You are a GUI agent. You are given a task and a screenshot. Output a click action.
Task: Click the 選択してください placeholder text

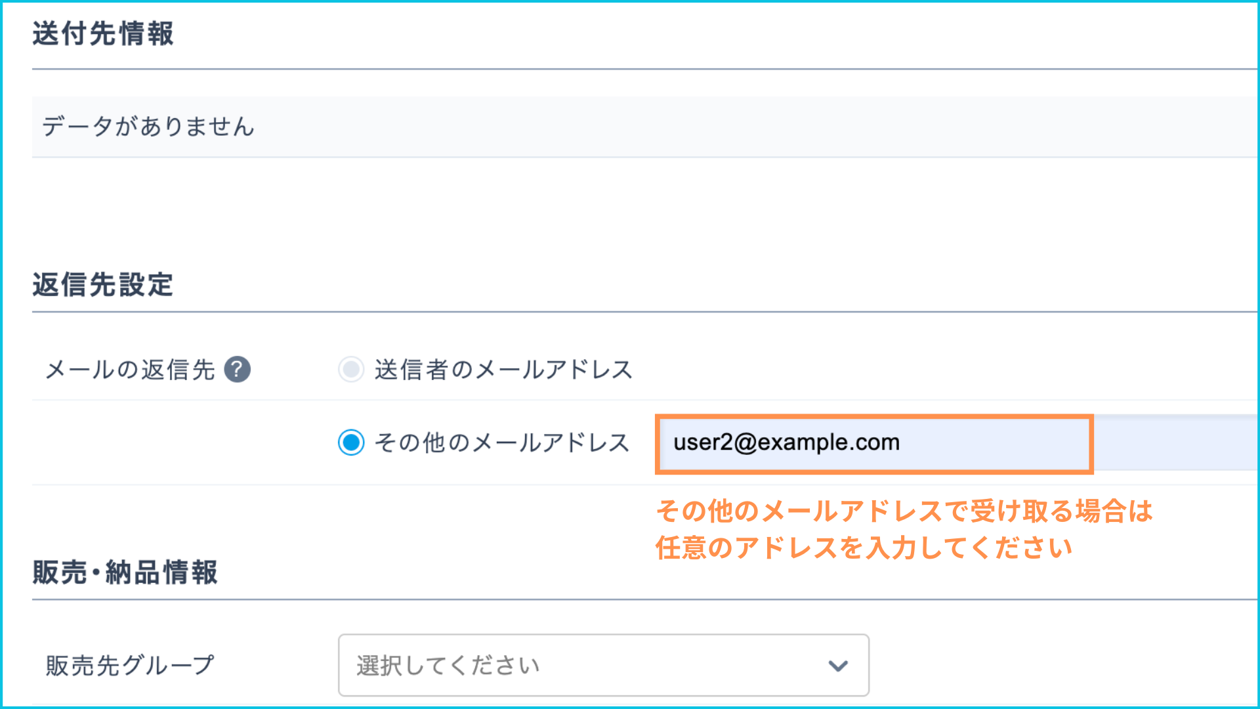[x=448, y=666]
